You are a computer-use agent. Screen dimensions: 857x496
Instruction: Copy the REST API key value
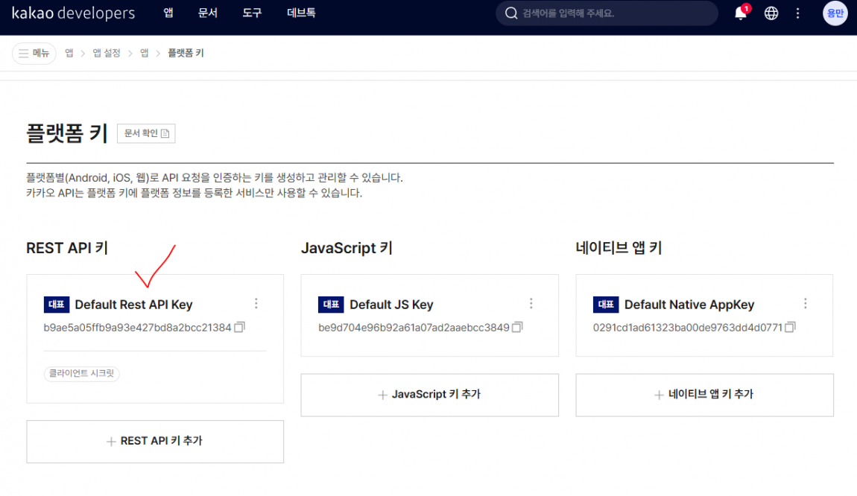click(239, 327)
